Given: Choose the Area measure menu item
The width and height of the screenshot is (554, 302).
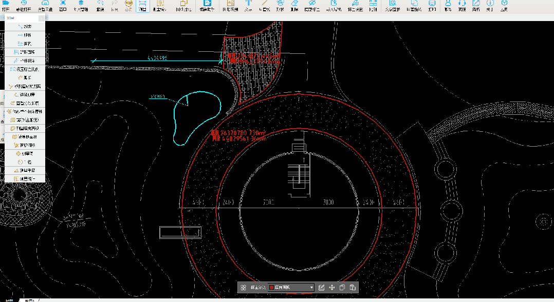Looking at the screenshot, I should 25,44.
